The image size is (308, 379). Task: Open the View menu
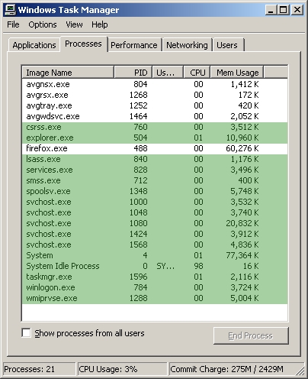pyautogui.click(x=74, y=24)
